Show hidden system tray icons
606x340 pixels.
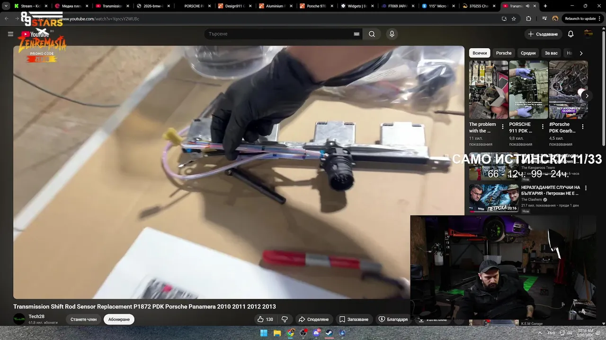(540, 333)
